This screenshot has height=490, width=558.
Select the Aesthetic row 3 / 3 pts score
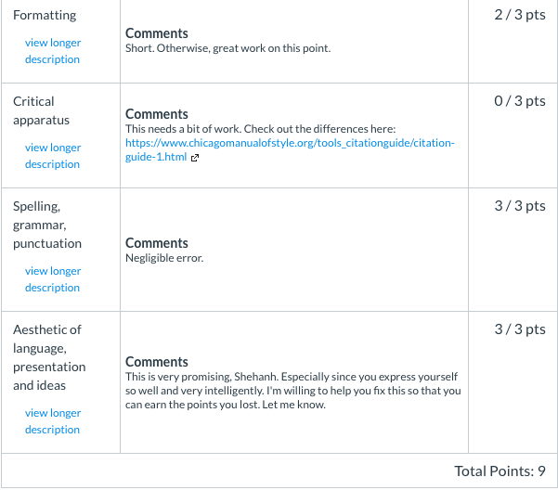coord(520,329)
